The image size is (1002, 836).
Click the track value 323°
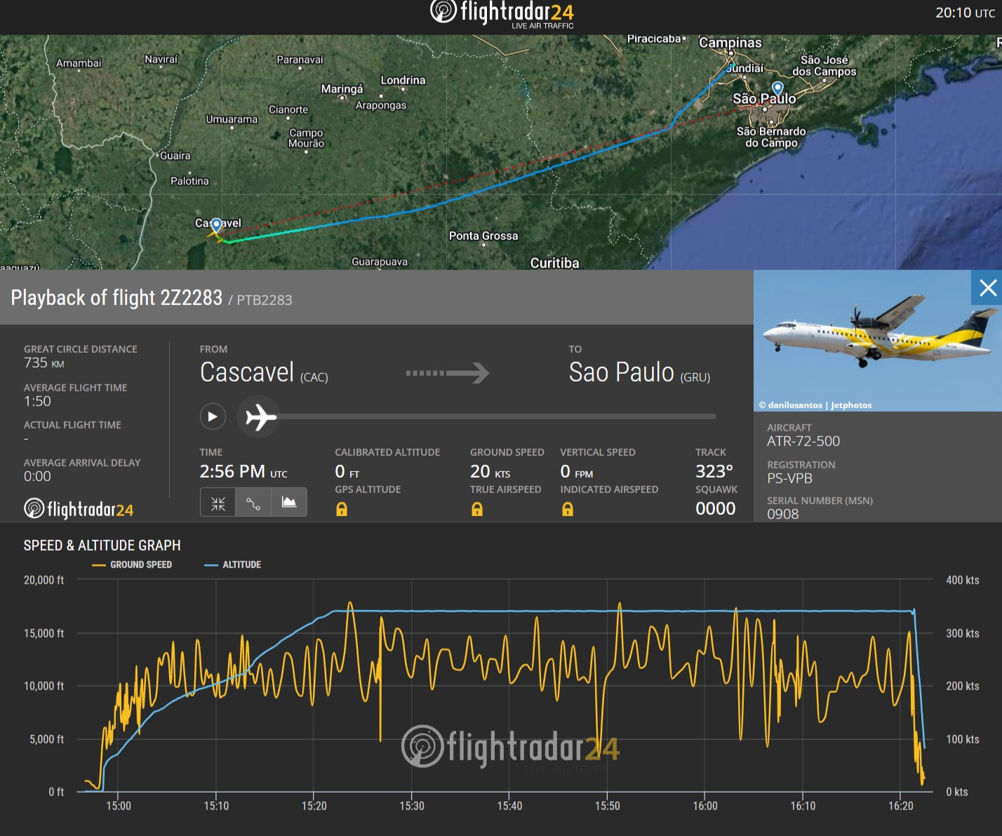click(x=714, y=471)
